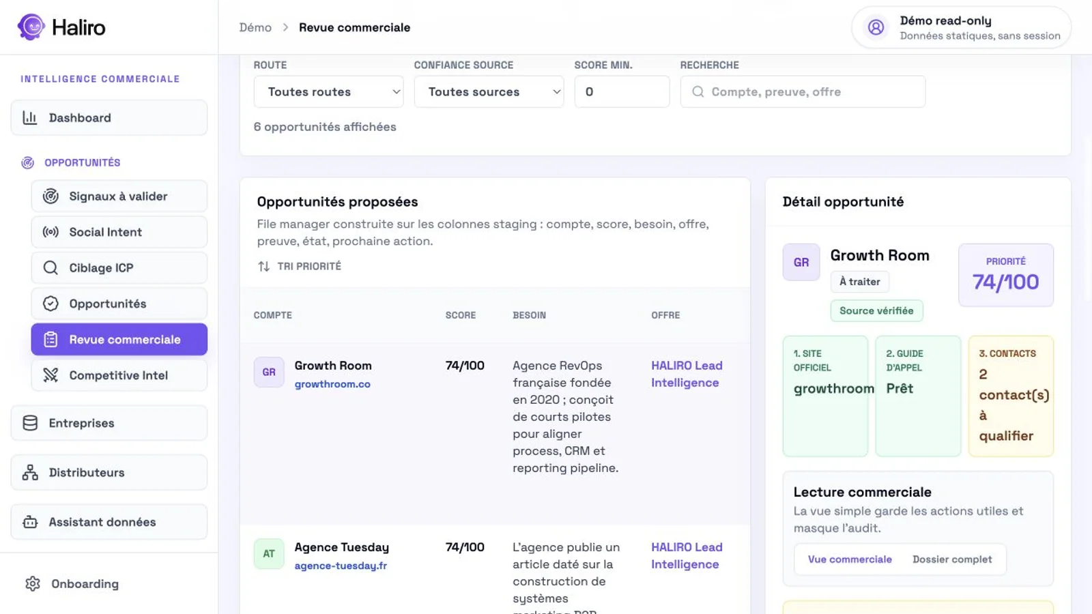Click the Démo read-only account button
Screen dimensions: 1092x614
(961, 27)
